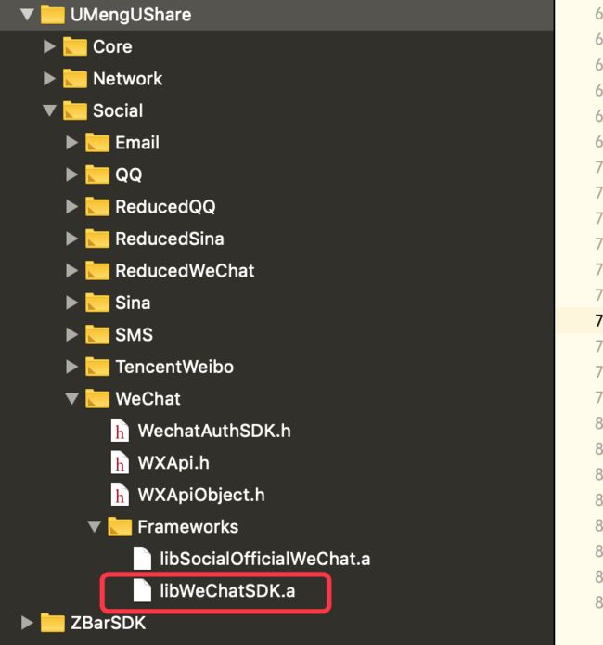Click the libWeChatSDK.a file icon
This screenshot has width=603, height=645.
tap(142, 590)
